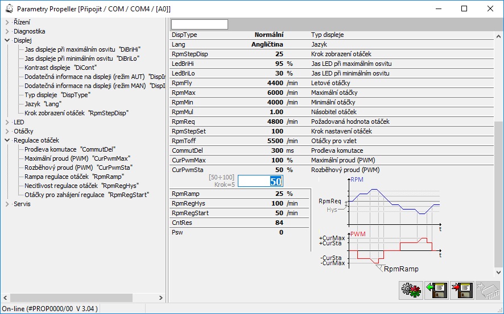Expand the LED branch arrow
504x314 pixels.
point(7,122)
